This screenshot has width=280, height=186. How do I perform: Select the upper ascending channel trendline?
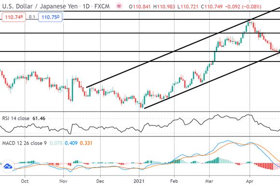[x=183, y=48]
